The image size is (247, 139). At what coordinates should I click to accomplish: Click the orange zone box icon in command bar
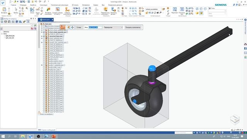coord(63,27)
